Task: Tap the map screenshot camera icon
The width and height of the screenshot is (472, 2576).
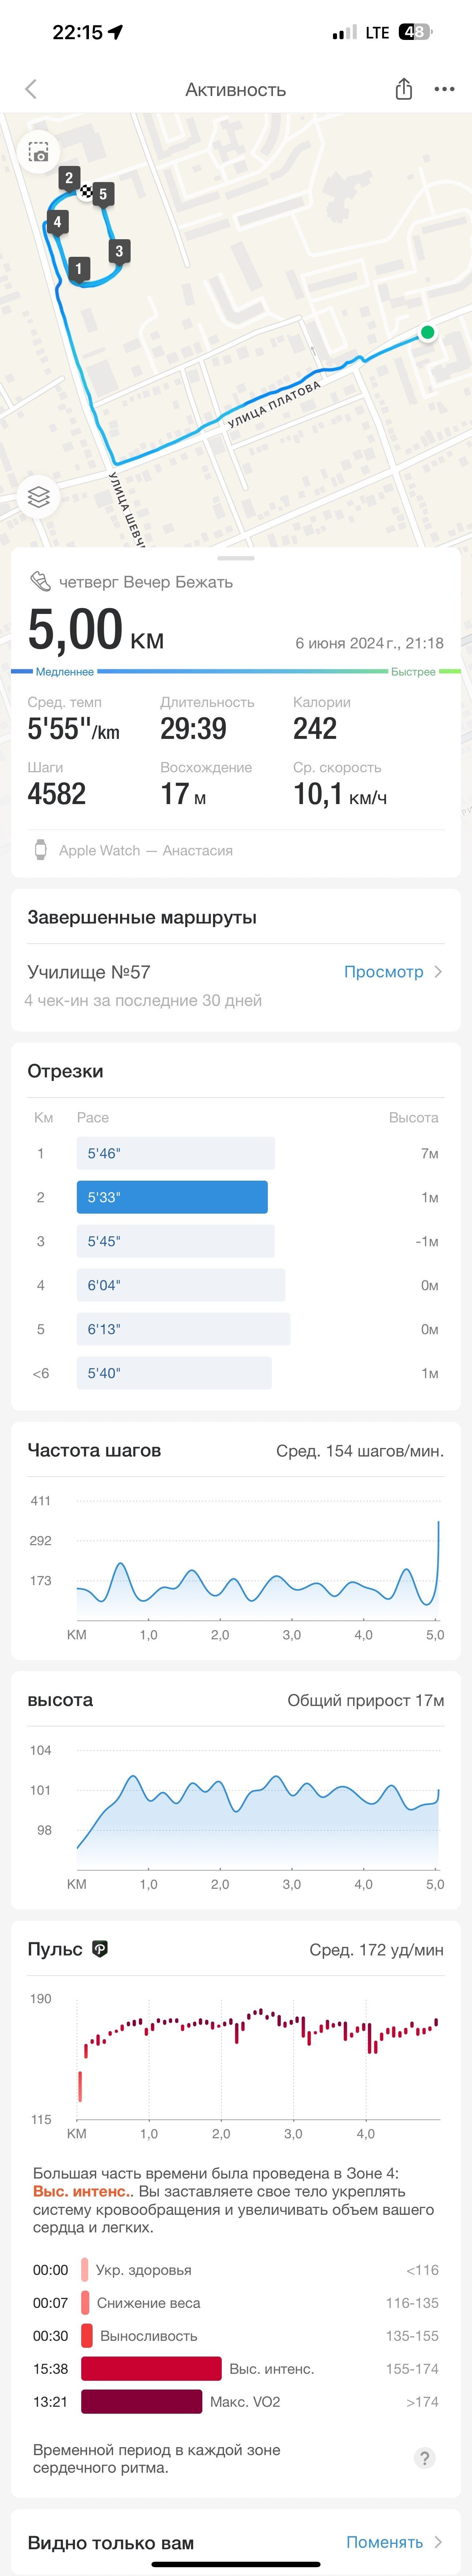Action: [x=38, y=152]
